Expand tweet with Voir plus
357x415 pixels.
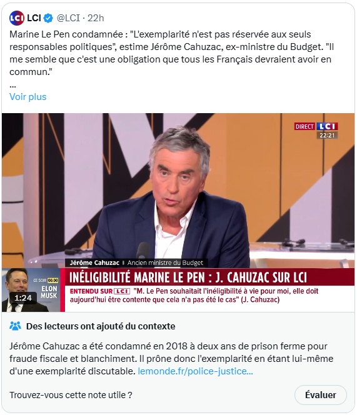[28, 97]
